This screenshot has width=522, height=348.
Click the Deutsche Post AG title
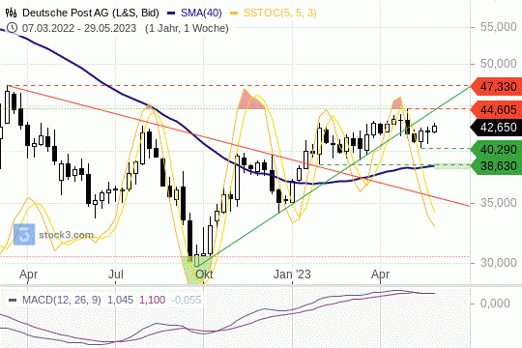pyautogui.click(x=91, y=13)
